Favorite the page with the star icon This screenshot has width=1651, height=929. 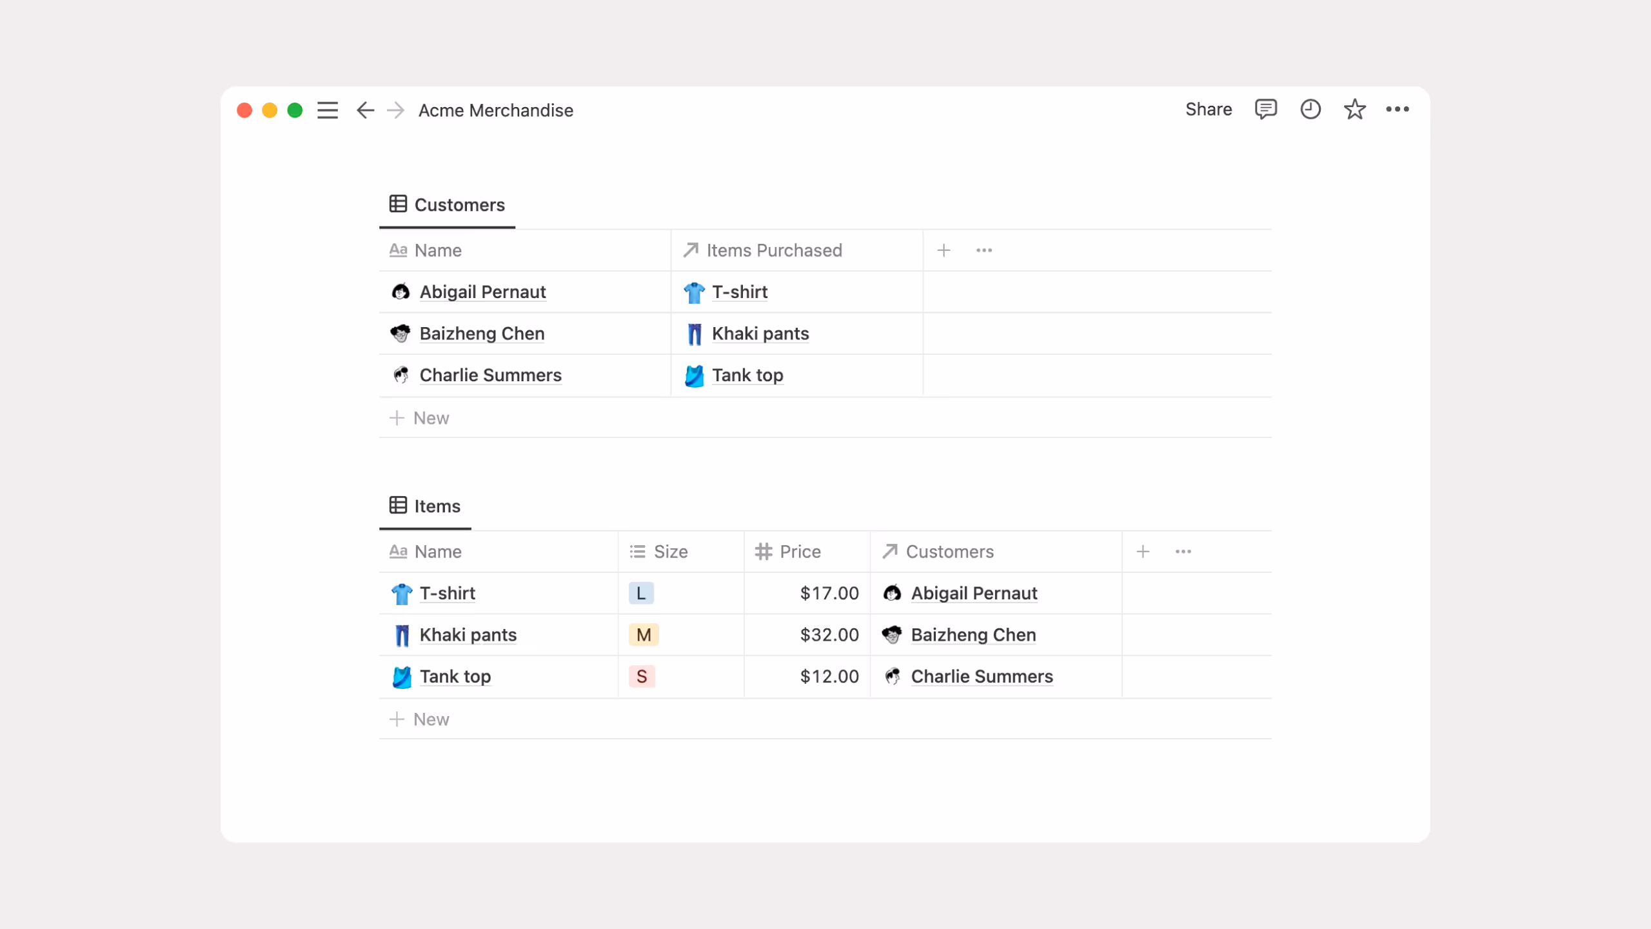coord(1354,110)
